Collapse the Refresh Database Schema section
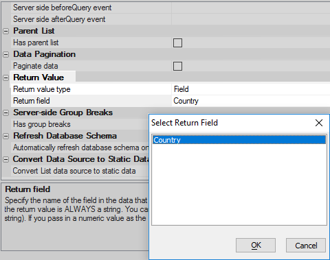This screenshot has height=260, width=330. point(5,136)
